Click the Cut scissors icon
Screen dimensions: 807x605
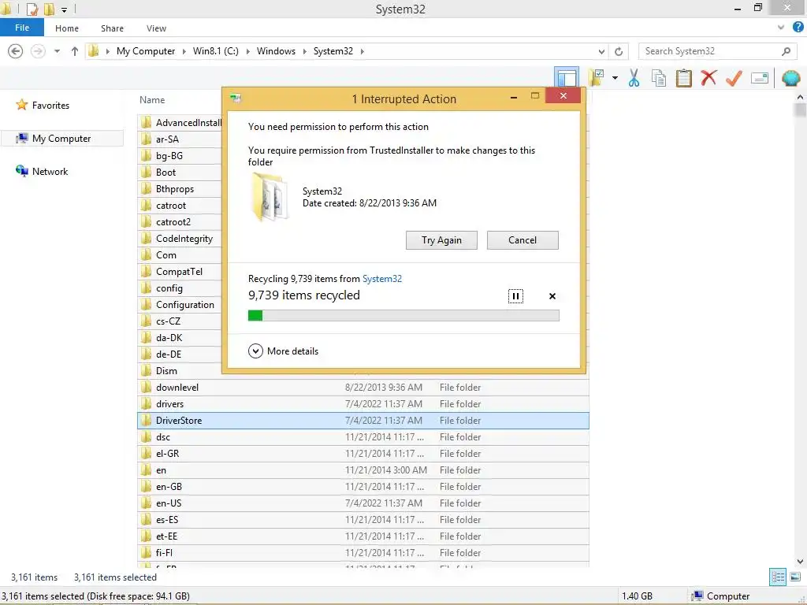click(x=634, y=78)
